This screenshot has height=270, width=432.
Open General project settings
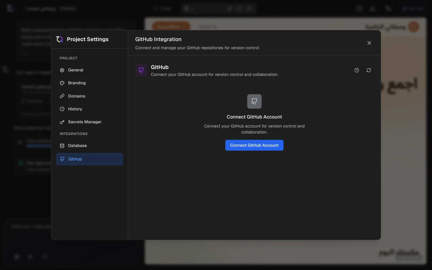click(89, 70)
